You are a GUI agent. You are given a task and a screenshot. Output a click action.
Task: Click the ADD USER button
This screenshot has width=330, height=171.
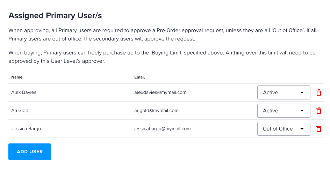pos(30,152)
